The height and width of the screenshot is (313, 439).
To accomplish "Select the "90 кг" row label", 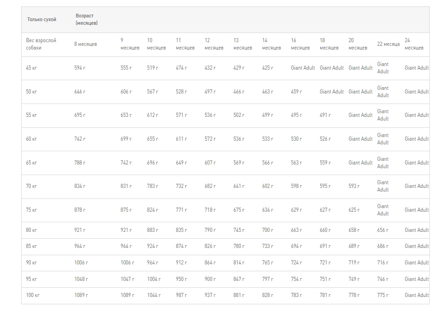I will tap(31, 263).
